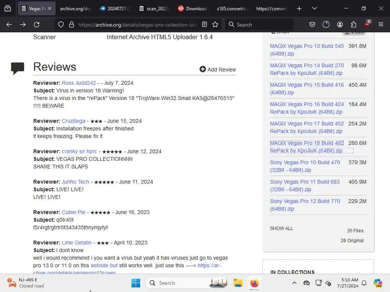This screenshot has width=390, height=292.
Task: Click the browser Search box
Action: tap(259, 25)
